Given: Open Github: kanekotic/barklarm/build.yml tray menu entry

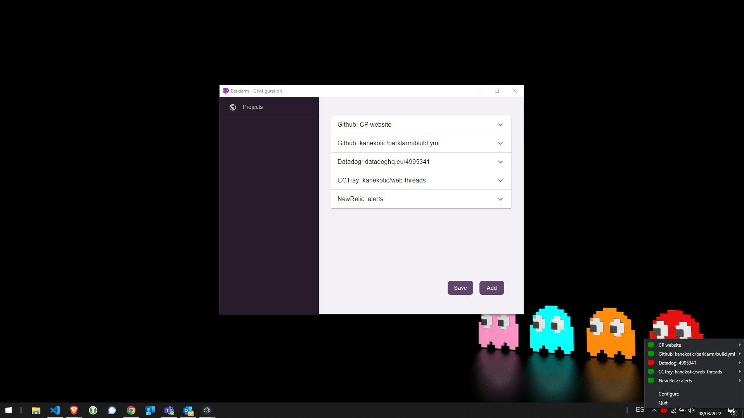Looking at the screenshot, I should coord(694,354).
